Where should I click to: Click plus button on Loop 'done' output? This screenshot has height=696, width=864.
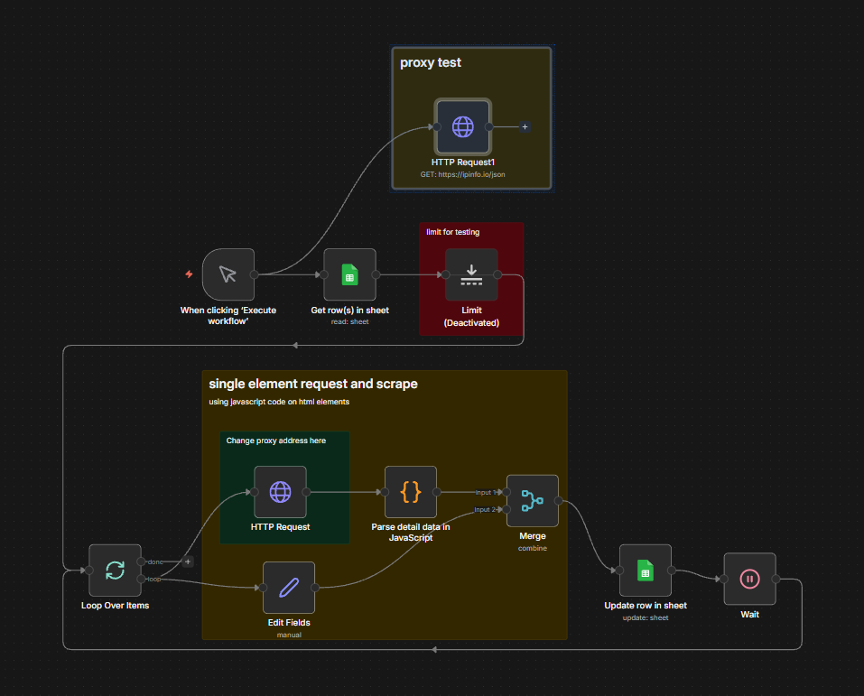pyautogui.click(x=188, y=561)
